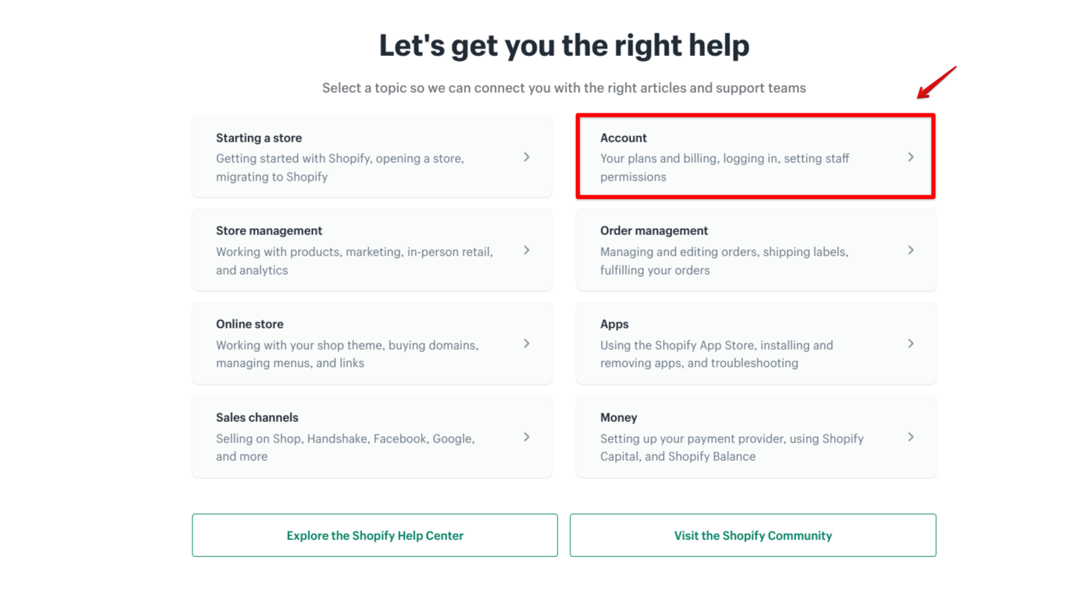Open the Apps help topic
This screenshot has height=591, width=1077.
pos(614,324)
